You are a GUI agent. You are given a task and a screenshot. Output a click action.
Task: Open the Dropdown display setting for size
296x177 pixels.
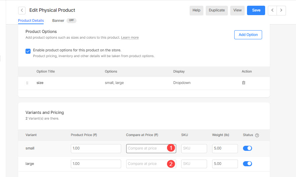point(182,83)
